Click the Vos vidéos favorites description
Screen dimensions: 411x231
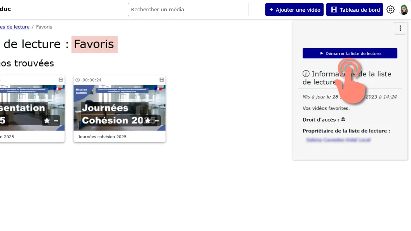(326, 108)
